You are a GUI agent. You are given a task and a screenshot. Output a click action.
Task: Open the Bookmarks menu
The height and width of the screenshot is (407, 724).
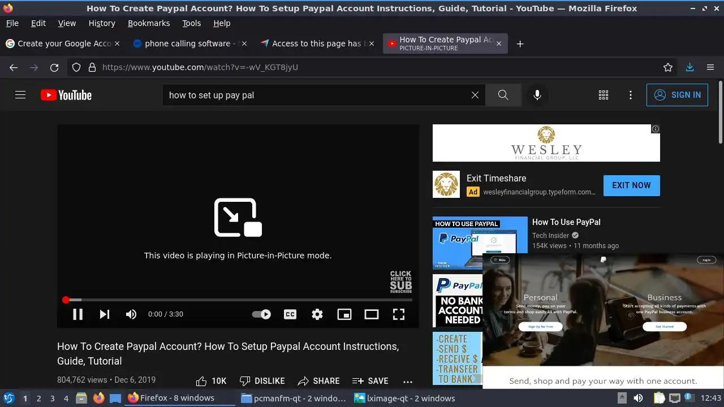[x=149, y=23]
